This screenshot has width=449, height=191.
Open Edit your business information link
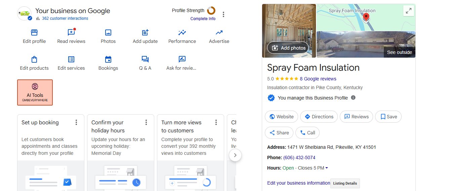click(x=298, y=183)
